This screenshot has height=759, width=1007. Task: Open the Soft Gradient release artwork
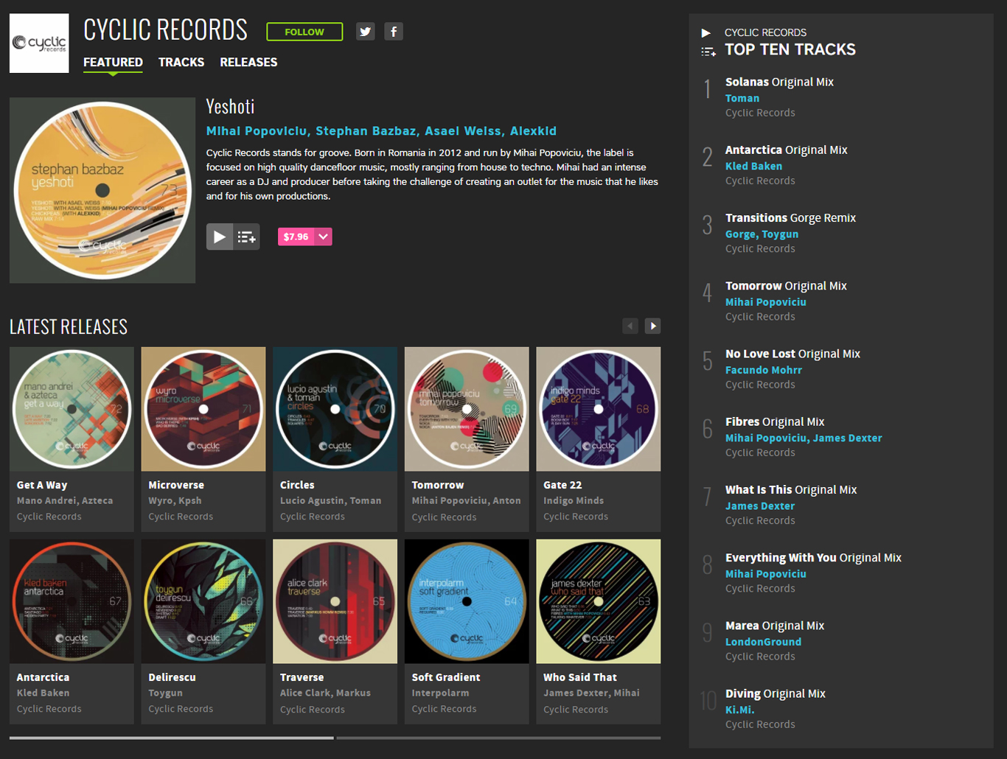click(x=467, y=601)
